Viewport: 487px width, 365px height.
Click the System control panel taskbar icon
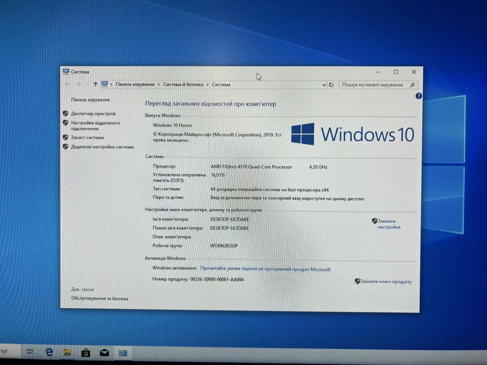tap(123, 353)
